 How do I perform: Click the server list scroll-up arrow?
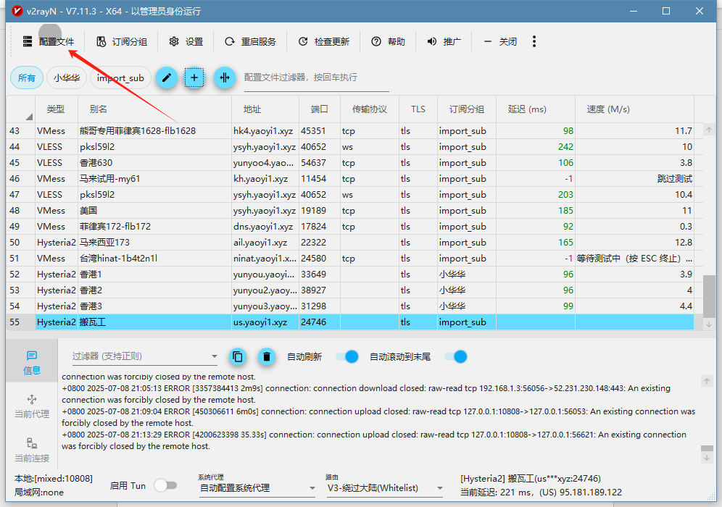pos(709,130)
